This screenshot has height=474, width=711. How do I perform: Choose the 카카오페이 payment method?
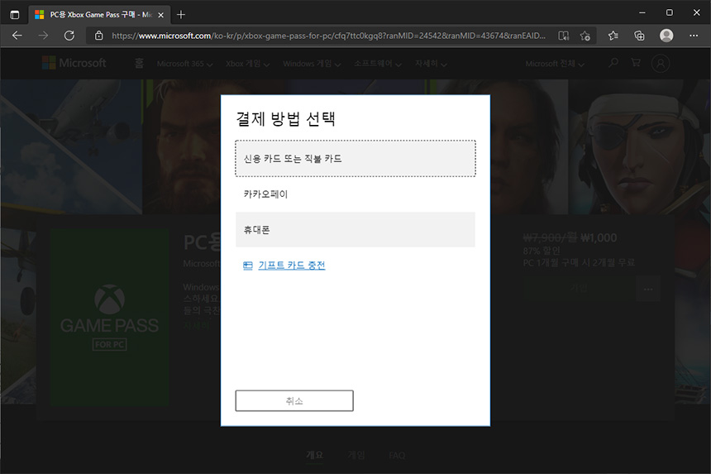(x=355, y=194)
